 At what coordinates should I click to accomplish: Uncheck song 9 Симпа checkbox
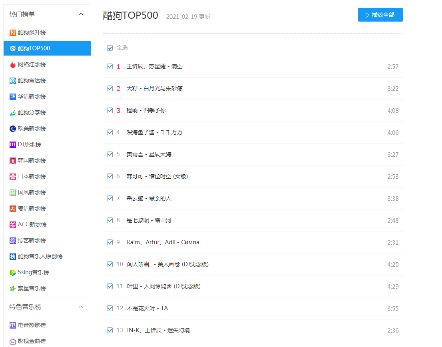(x=110, y=242)
